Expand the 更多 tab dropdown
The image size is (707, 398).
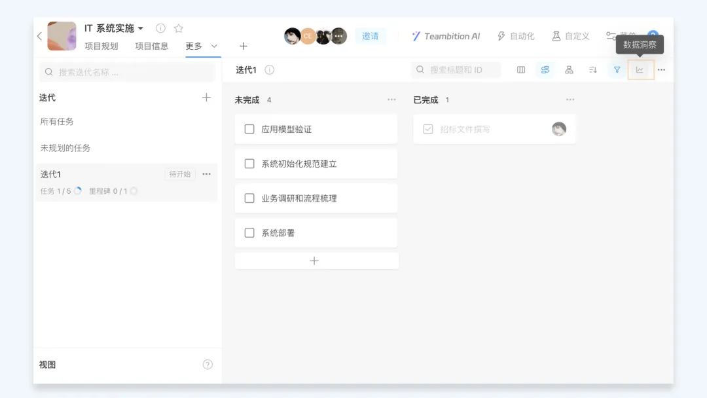pyautogui.click(x=213, y=46)
